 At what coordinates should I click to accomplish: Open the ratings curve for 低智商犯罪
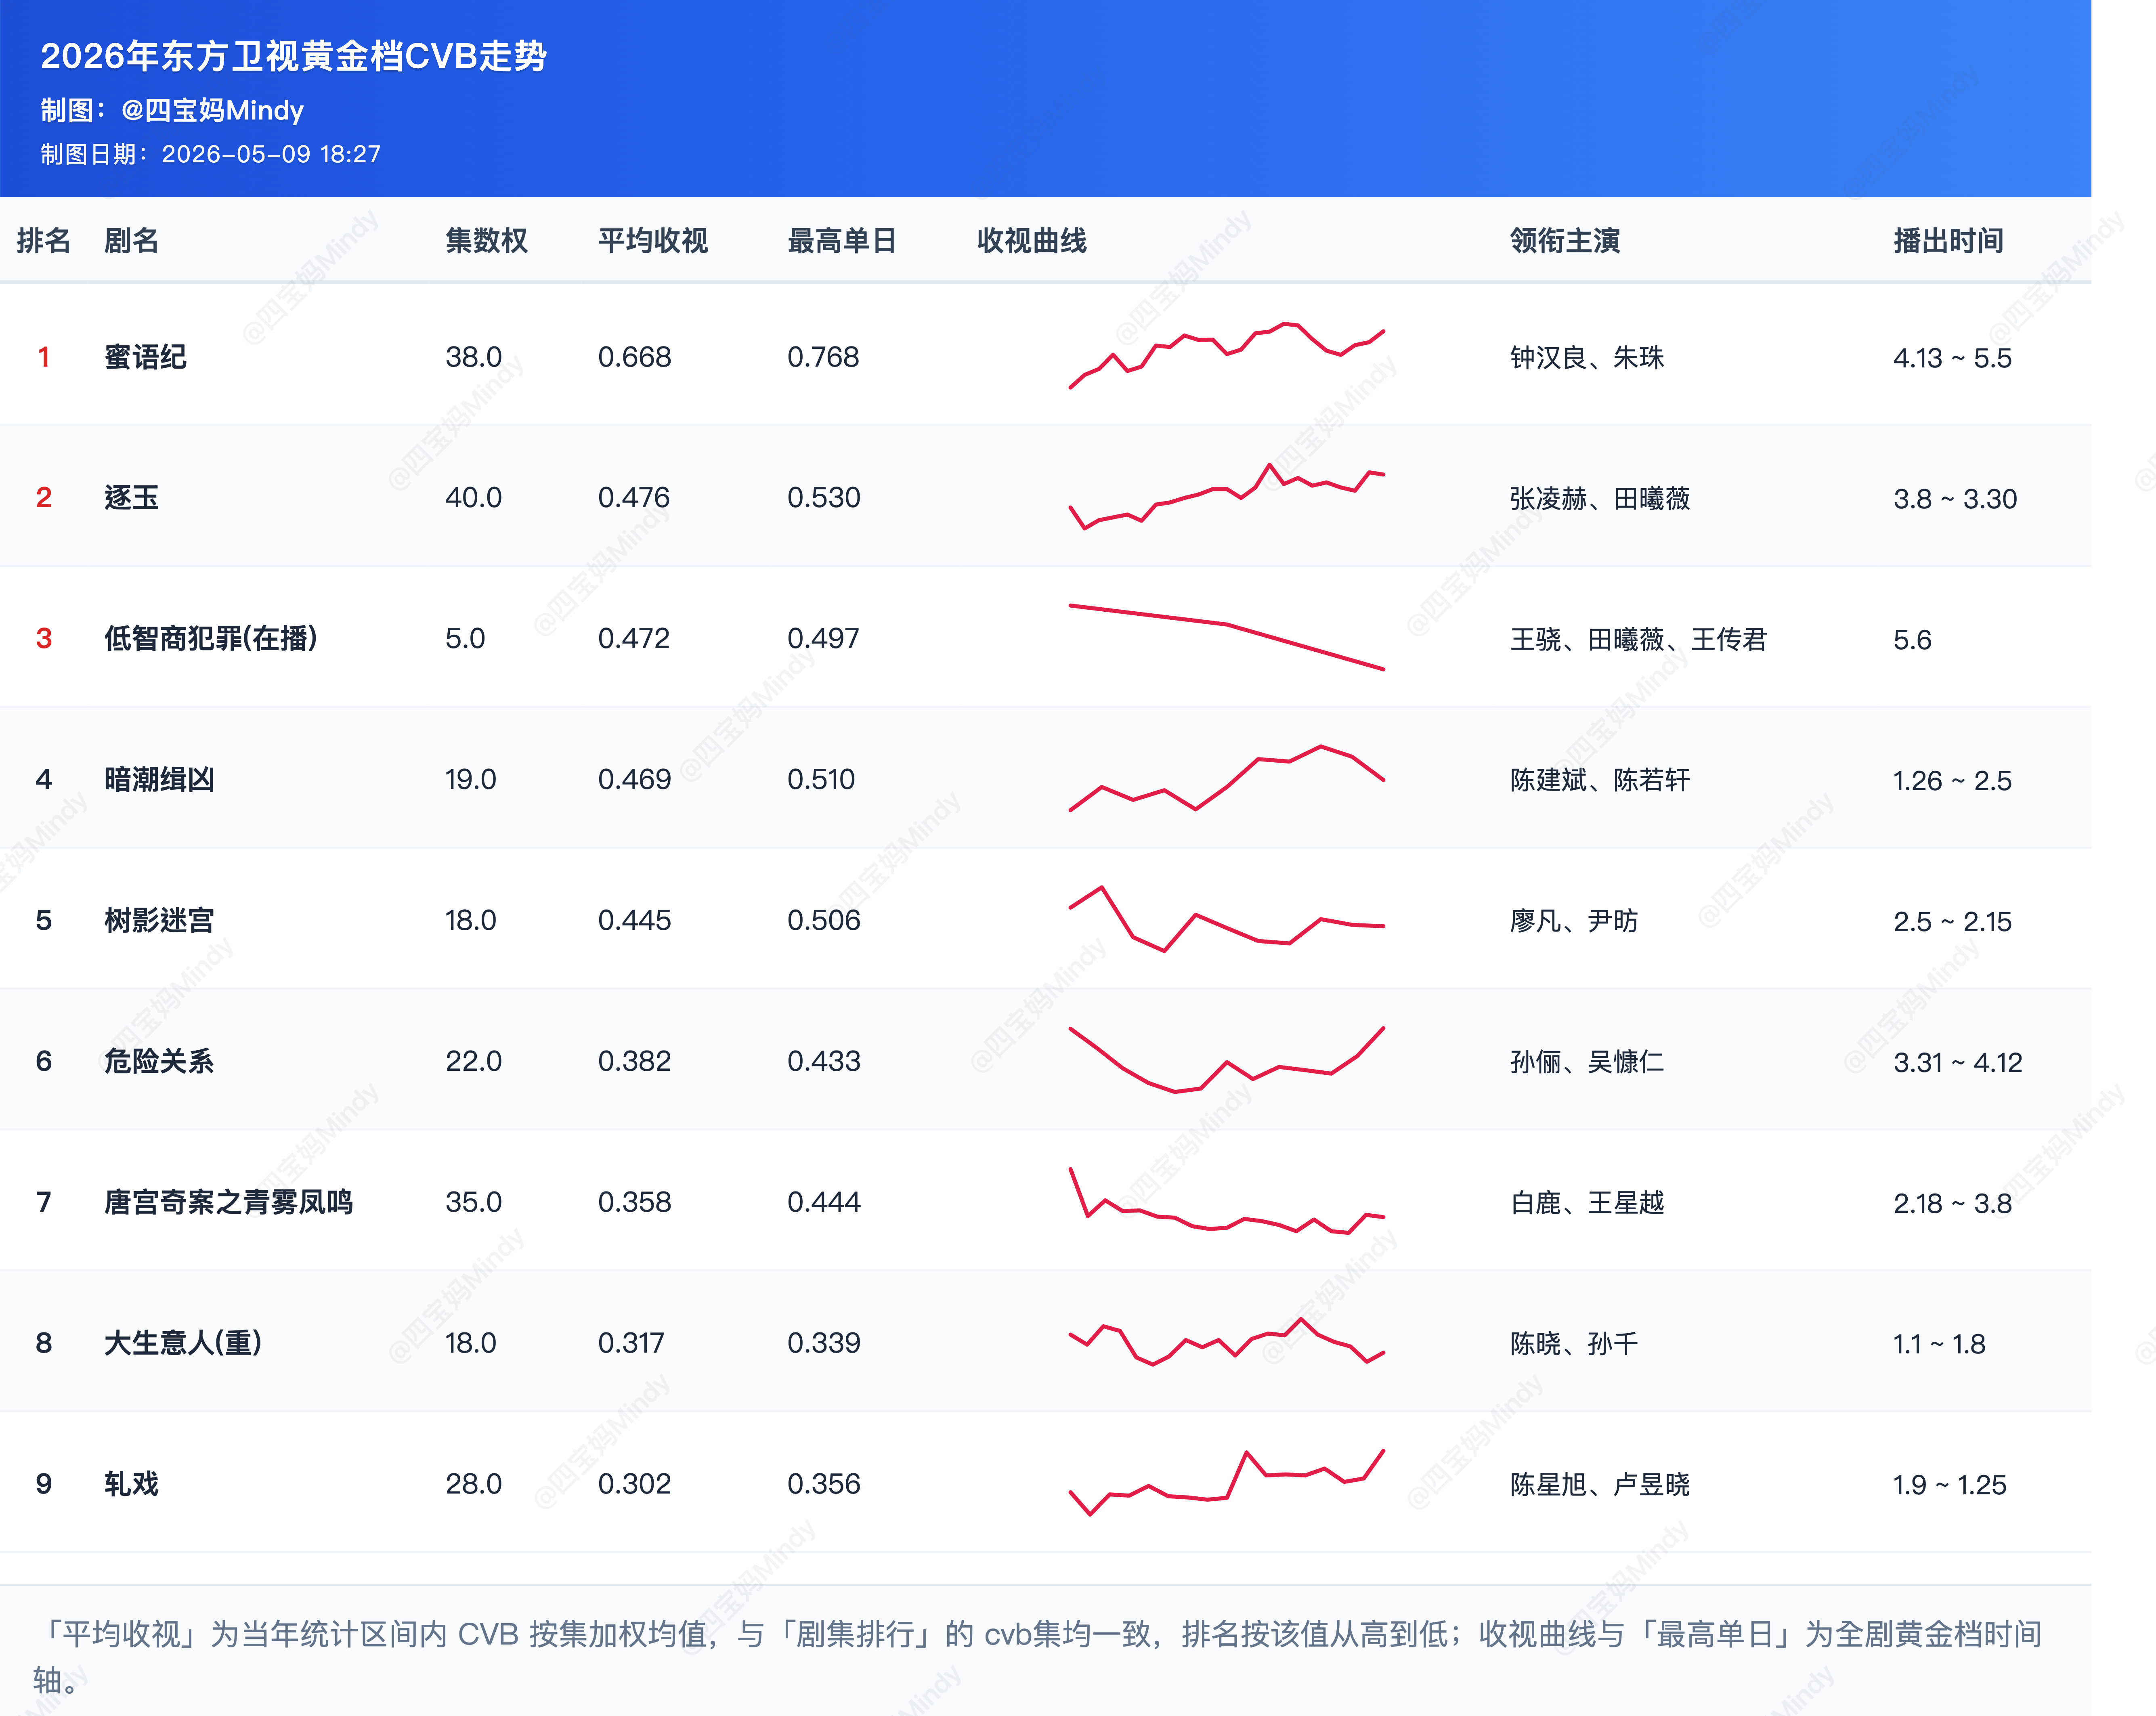click(1227, 637)
